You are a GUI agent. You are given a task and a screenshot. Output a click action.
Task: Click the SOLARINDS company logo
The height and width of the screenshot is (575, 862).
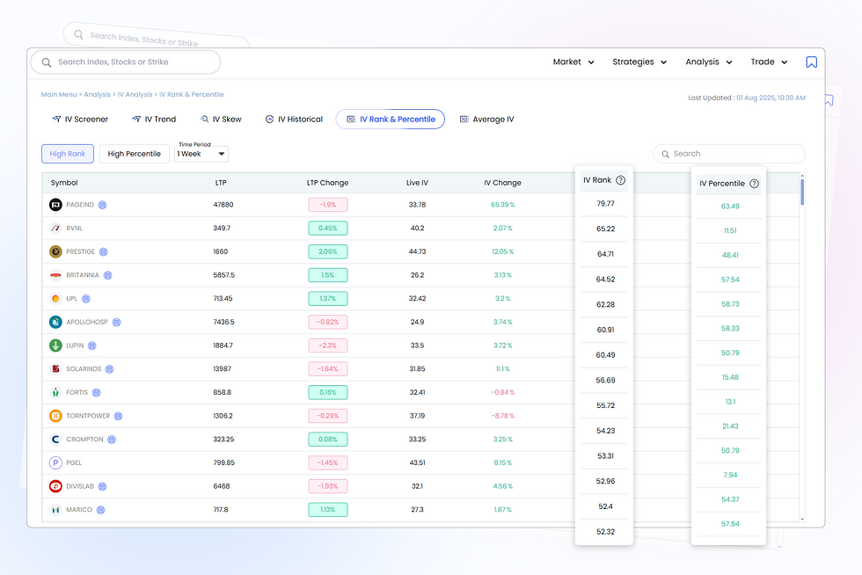pos(55,369)
